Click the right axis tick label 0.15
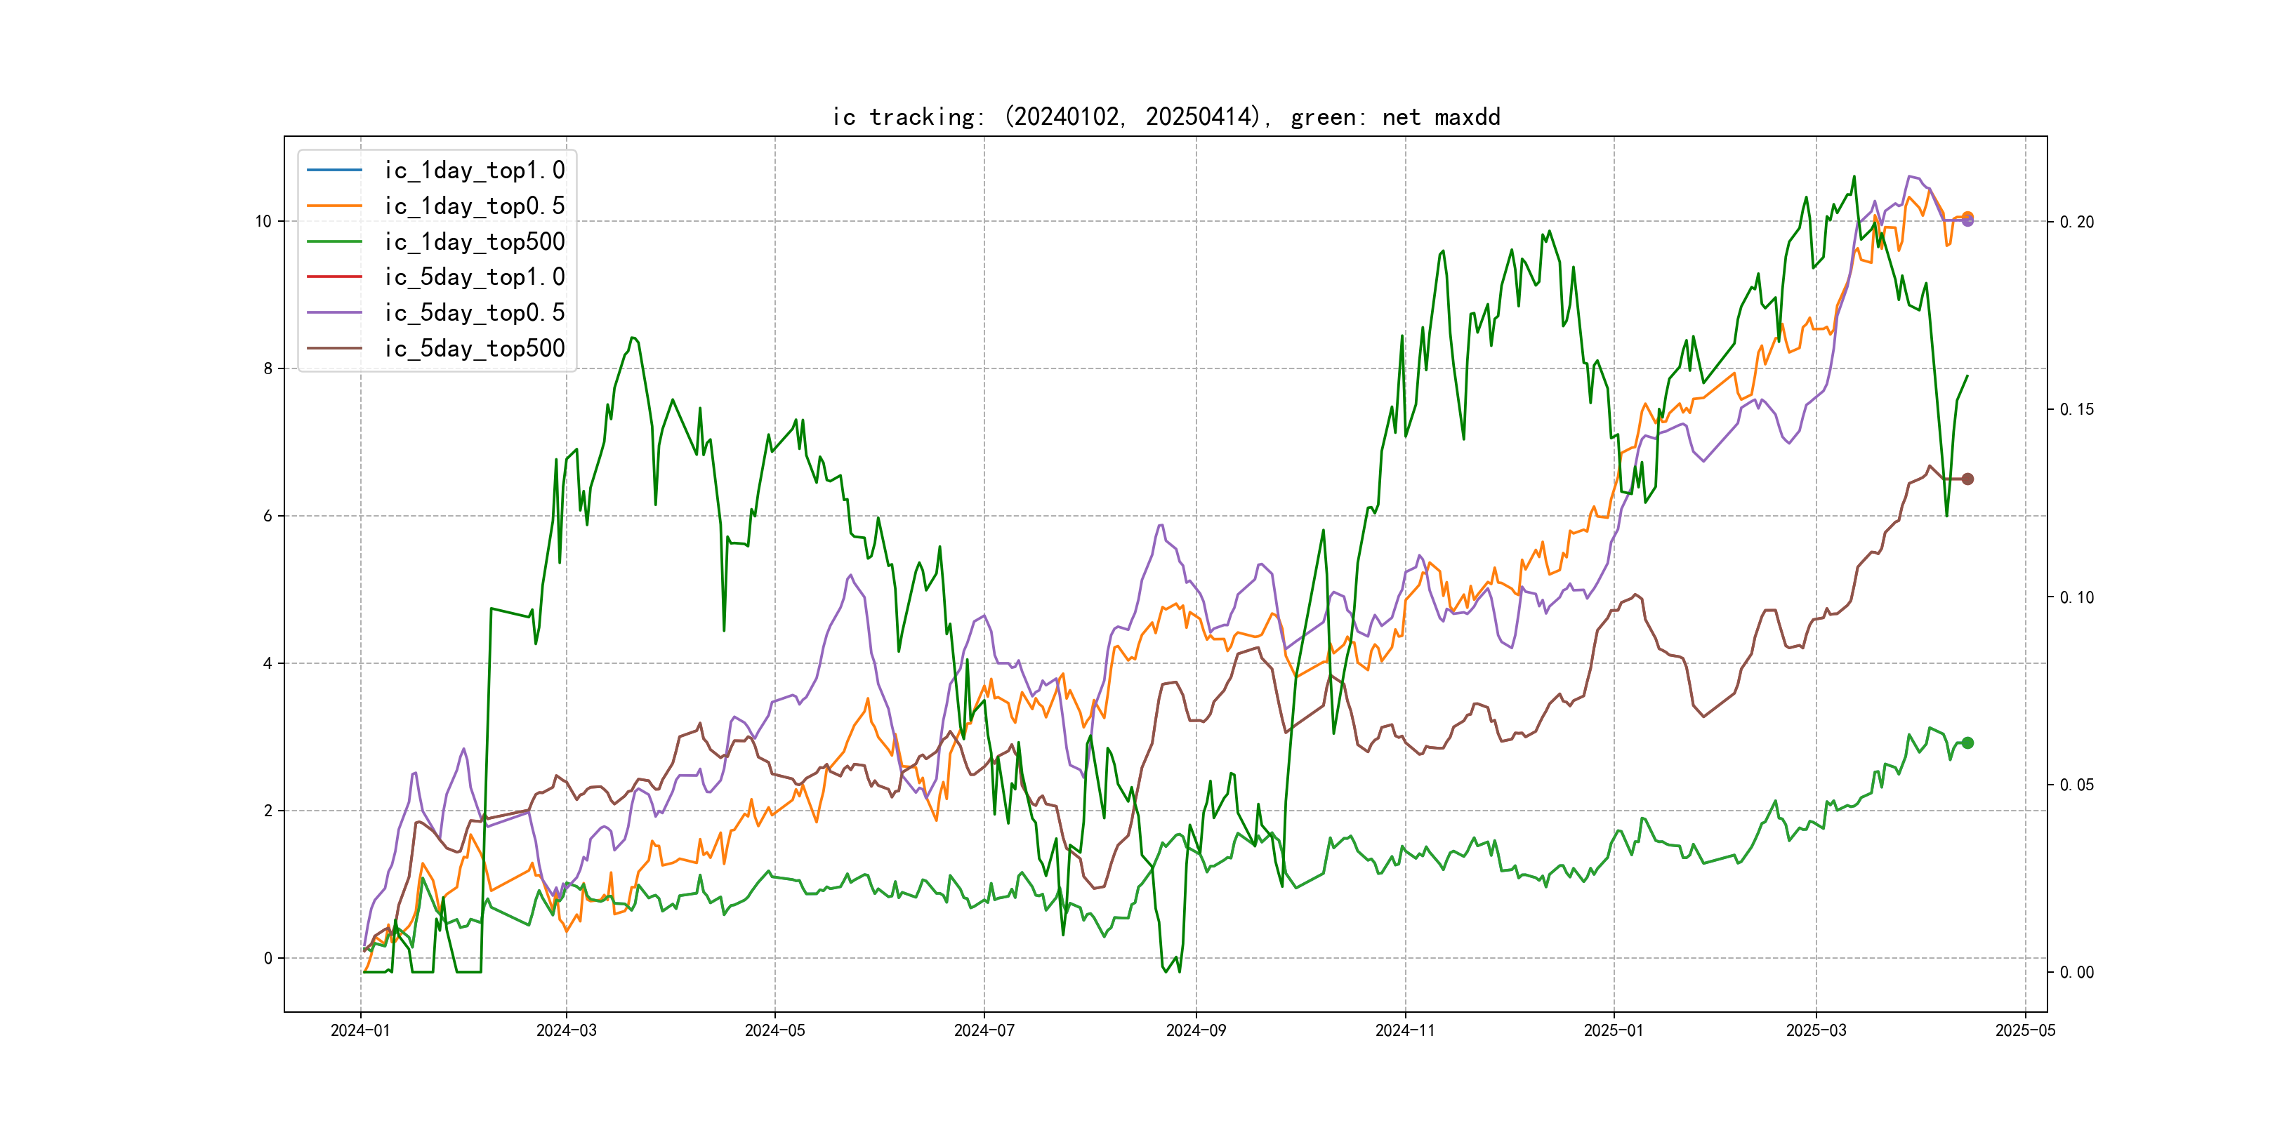Viewport: 2275px width, 1137px height. (x=2076, y=410)
